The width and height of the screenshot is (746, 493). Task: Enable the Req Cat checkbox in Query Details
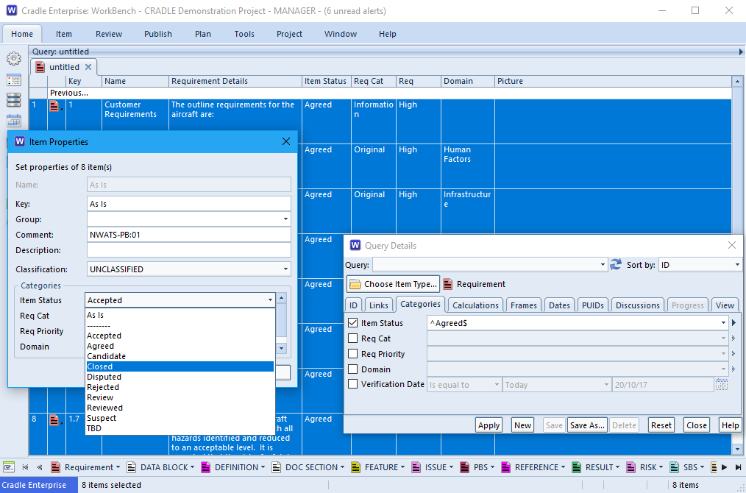pos(352,338)
